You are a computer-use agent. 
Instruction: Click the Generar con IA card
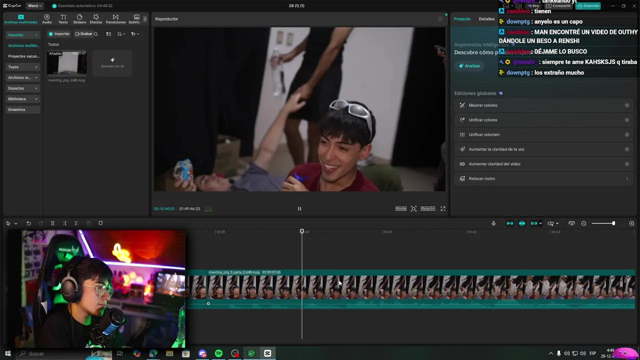[112, 63]
